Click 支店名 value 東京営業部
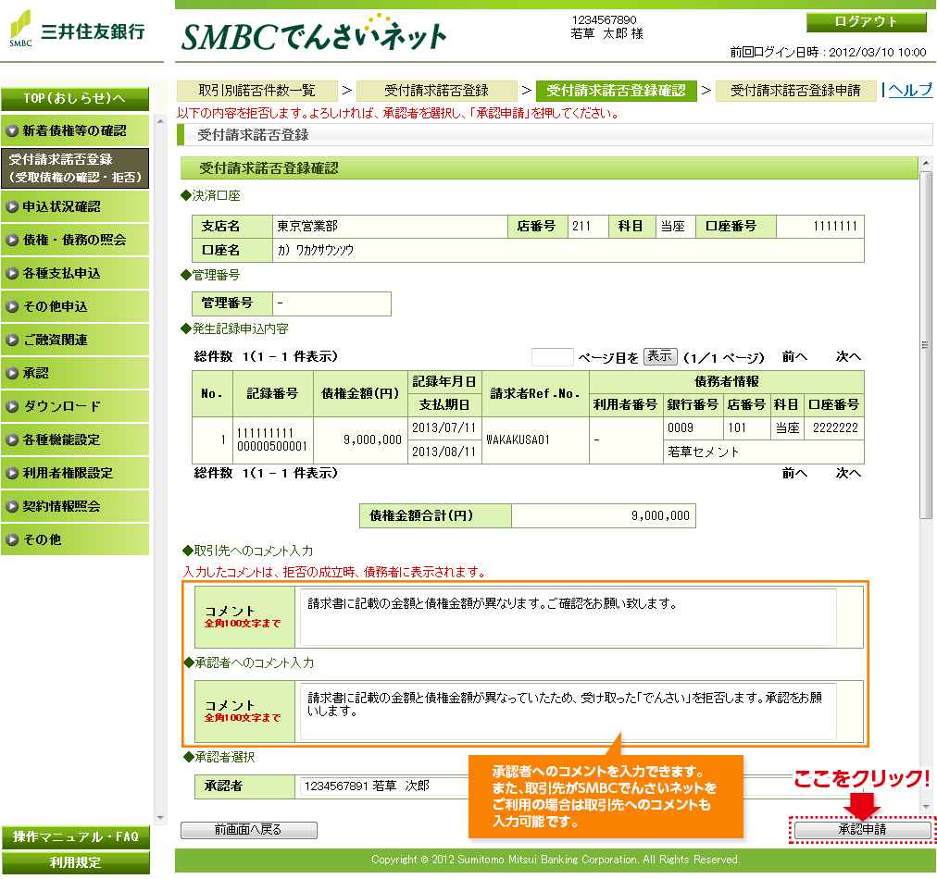This screenshot has height=879, width=937. [307, 227]
